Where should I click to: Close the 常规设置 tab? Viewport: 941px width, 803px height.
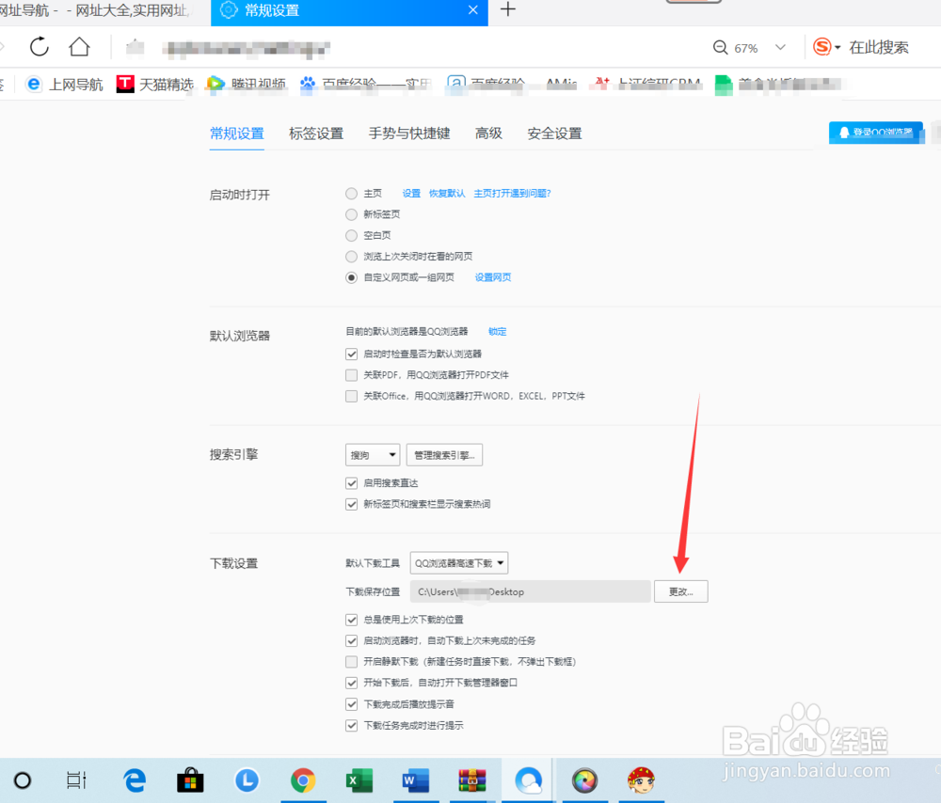(473, 10)
